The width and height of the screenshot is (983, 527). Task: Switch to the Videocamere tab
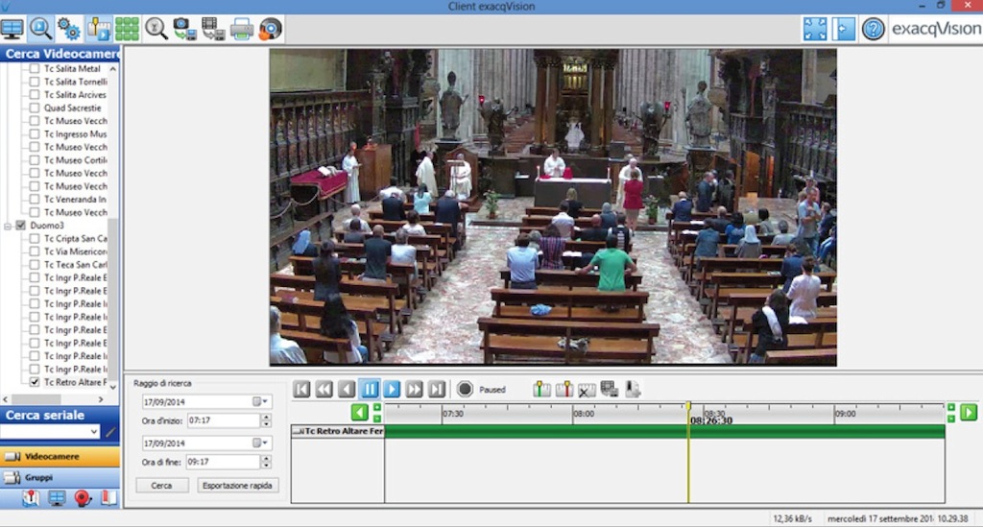(x=60, y=457)
